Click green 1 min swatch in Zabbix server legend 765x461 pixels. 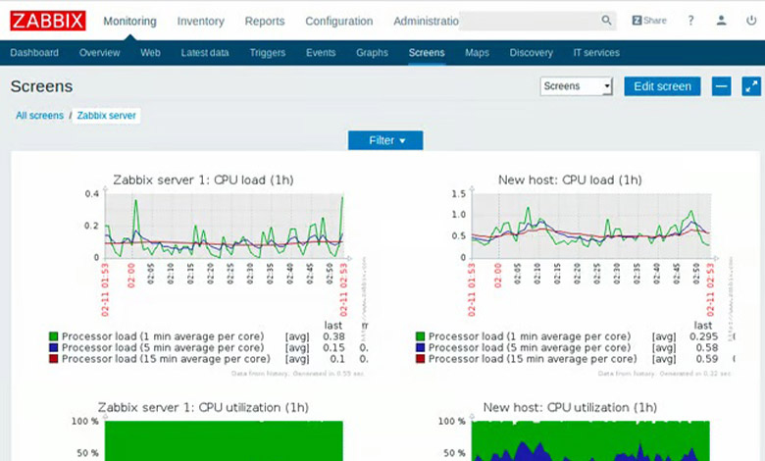[54, 336]
